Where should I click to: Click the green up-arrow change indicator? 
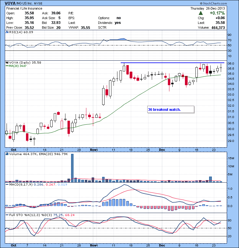tap(201, 13)
